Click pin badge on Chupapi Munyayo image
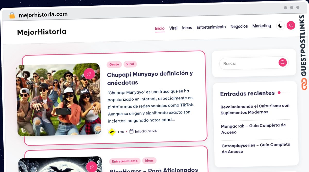 pos(89,74)
